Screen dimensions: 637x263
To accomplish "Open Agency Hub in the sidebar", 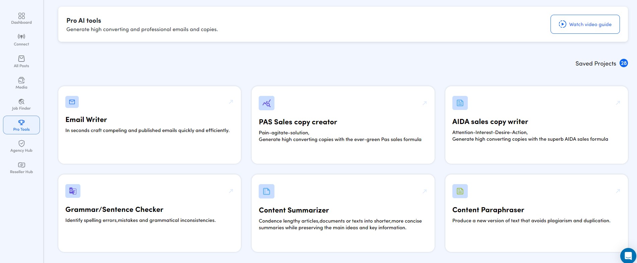I will [x=21, y=146].
